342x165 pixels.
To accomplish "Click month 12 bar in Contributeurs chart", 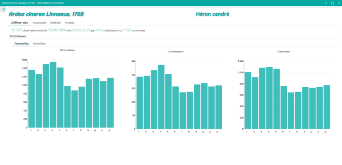I will point(219,107).
